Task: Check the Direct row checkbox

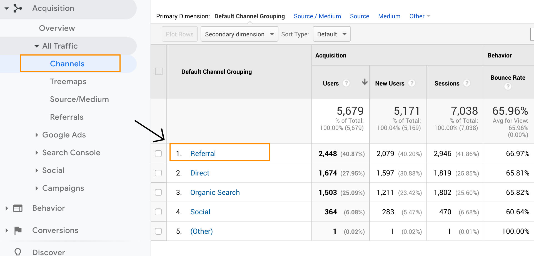Action: (158, 173)
